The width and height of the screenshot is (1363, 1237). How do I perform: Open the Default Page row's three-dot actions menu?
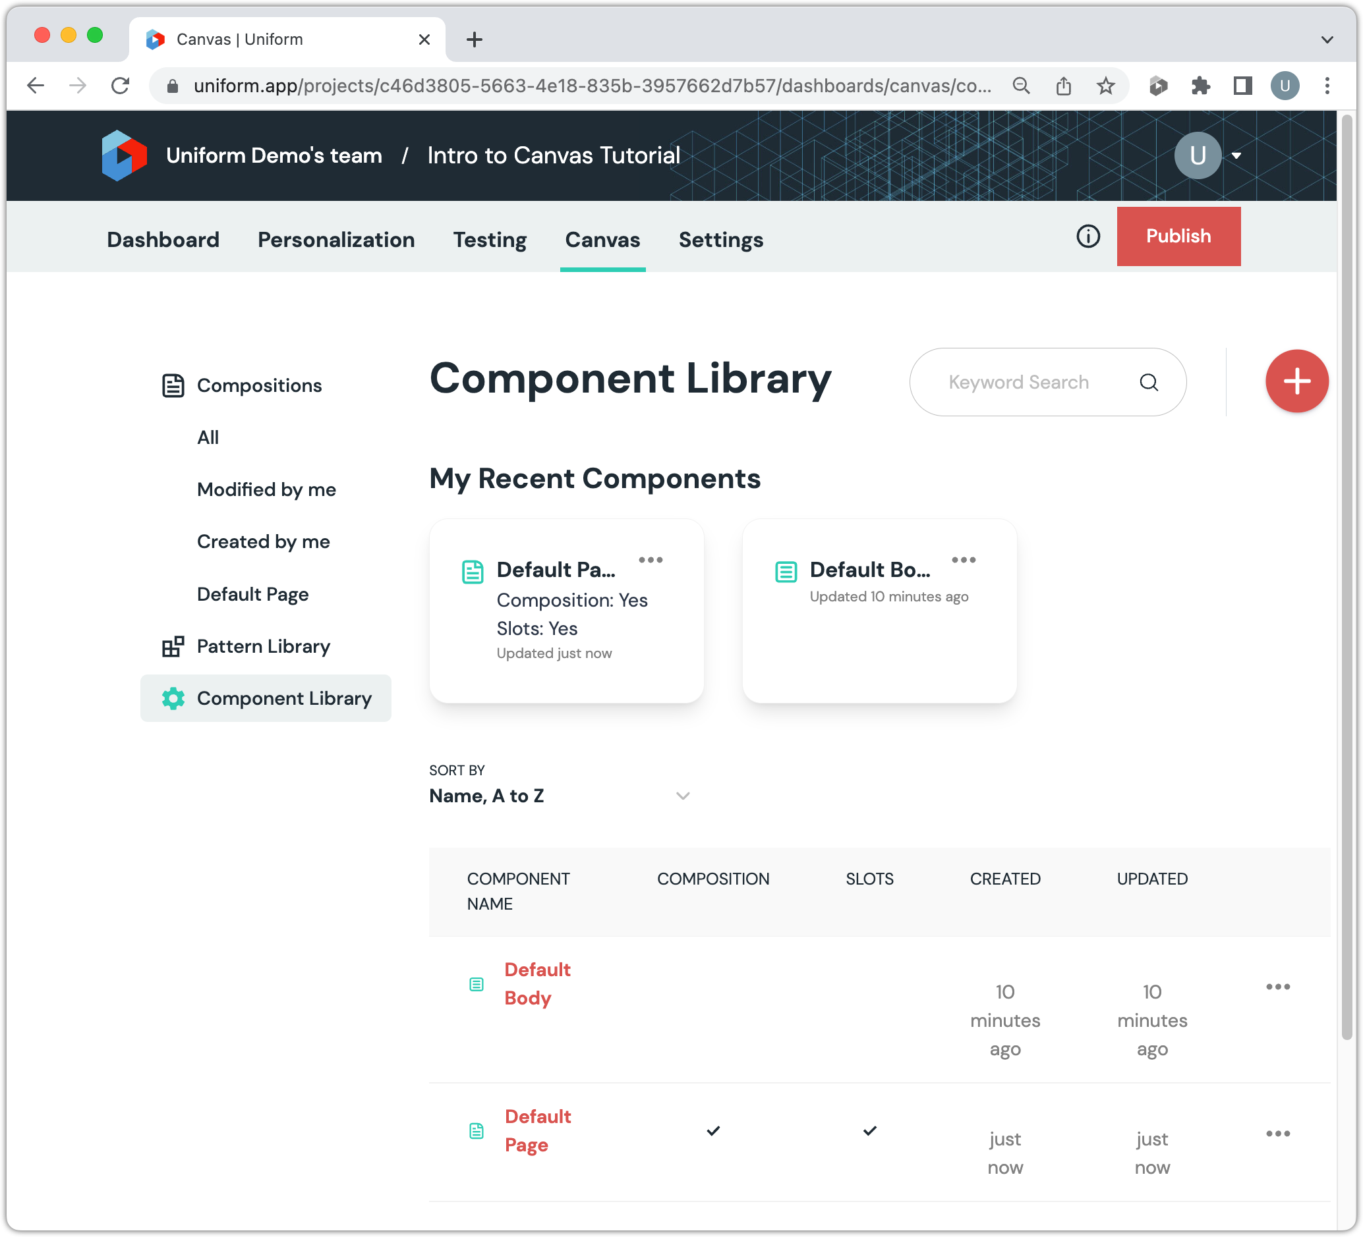[x=1277, y=1133]
